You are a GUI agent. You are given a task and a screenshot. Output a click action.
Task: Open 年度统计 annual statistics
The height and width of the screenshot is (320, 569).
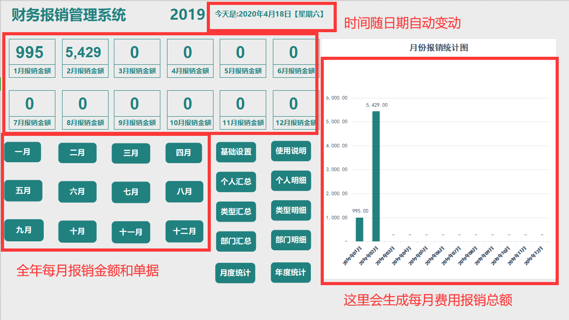[290, 273]
